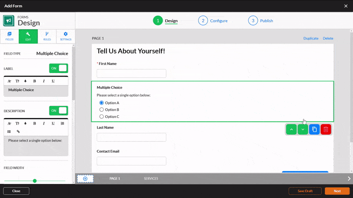
Task: Apply italic in Label toolbar
Action: pos(44,81)
